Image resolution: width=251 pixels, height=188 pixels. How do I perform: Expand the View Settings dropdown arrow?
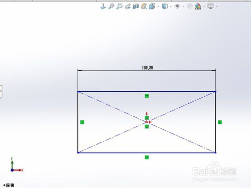216,7
